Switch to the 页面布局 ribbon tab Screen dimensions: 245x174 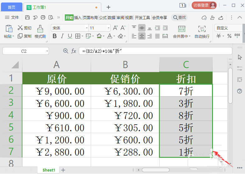click(x=90, y=17)
